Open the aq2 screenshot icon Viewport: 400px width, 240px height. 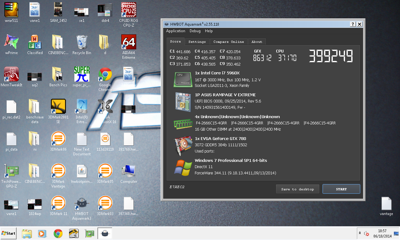(35, 76)
